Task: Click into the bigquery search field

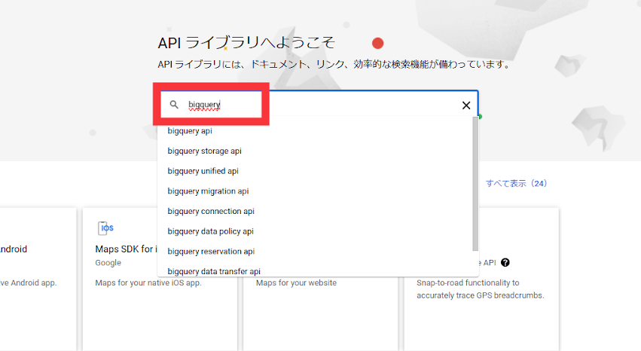Action: pyautogui.click(x=319, y=105)
